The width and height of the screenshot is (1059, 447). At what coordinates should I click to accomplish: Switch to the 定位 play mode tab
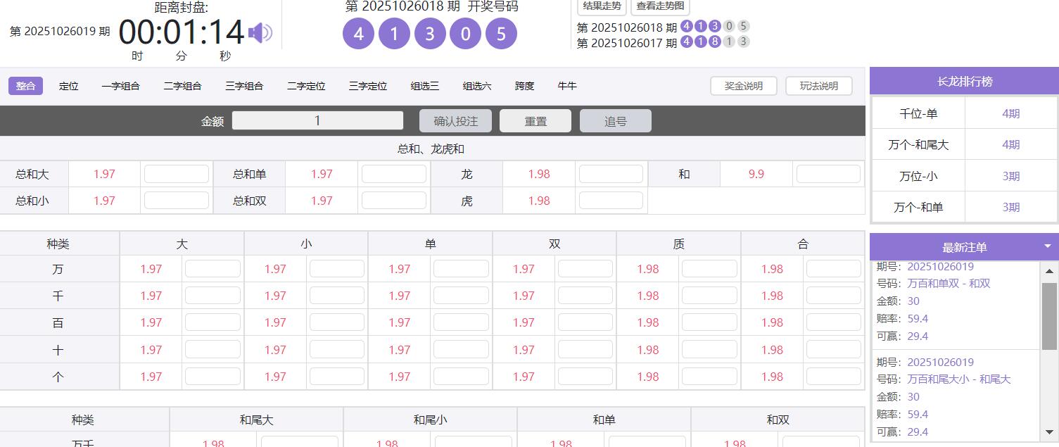click(68, 86)
